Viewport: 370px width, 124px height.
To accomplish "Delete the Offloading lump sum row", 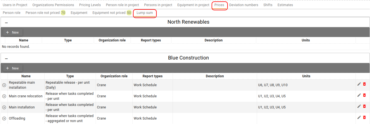I will coord(364,117).
